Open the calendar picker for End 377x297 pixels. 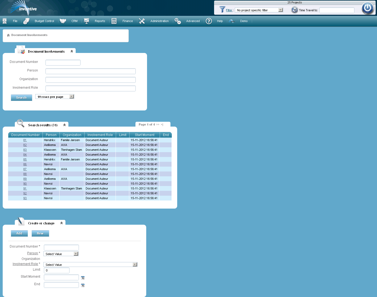click(x=83, y=285)
